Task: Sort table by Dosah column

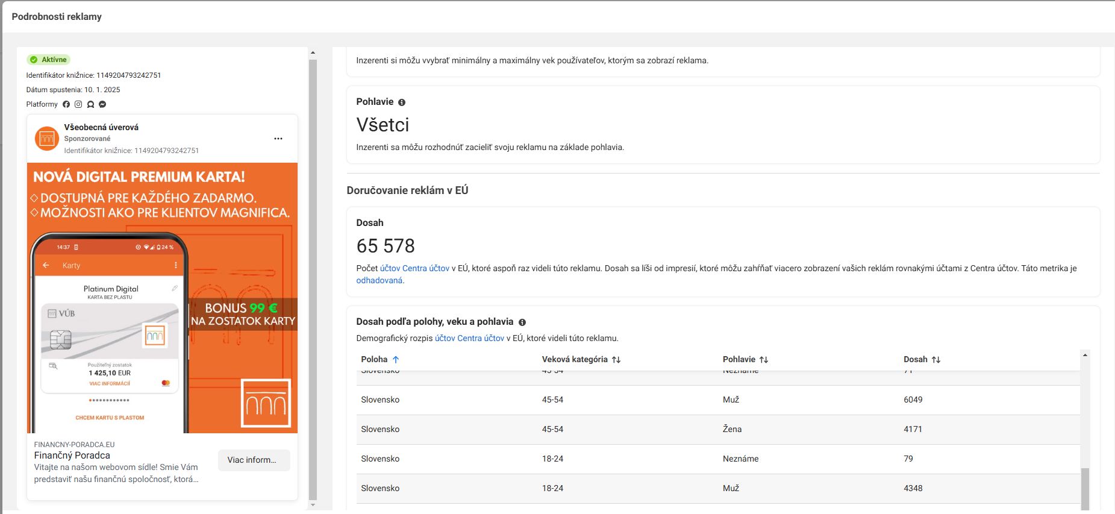Action: coord(922,359)
